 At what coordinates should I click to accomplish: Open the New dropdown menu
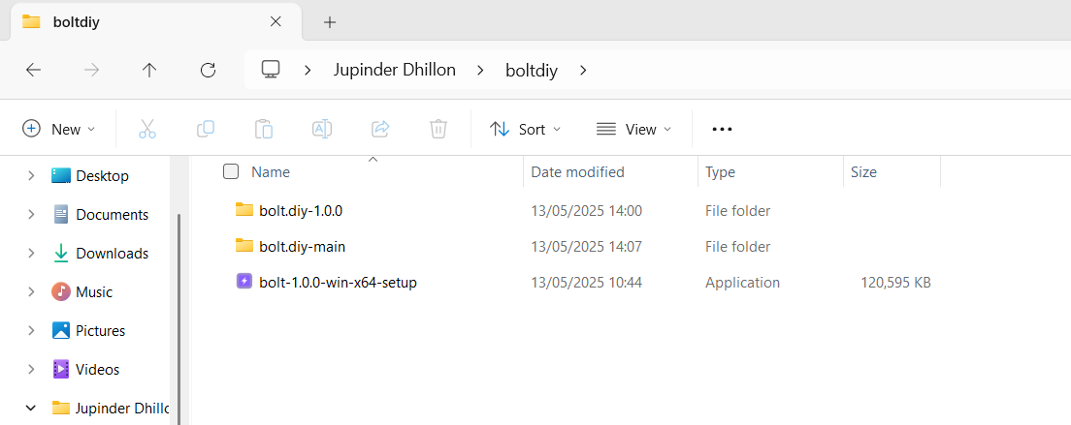(59, 129)
